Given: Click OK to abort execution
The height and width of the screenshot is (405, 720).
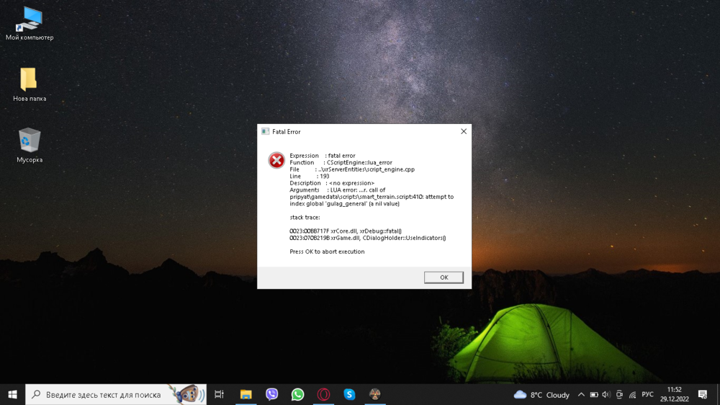Looking at the screenshot, I should (444, 277).
